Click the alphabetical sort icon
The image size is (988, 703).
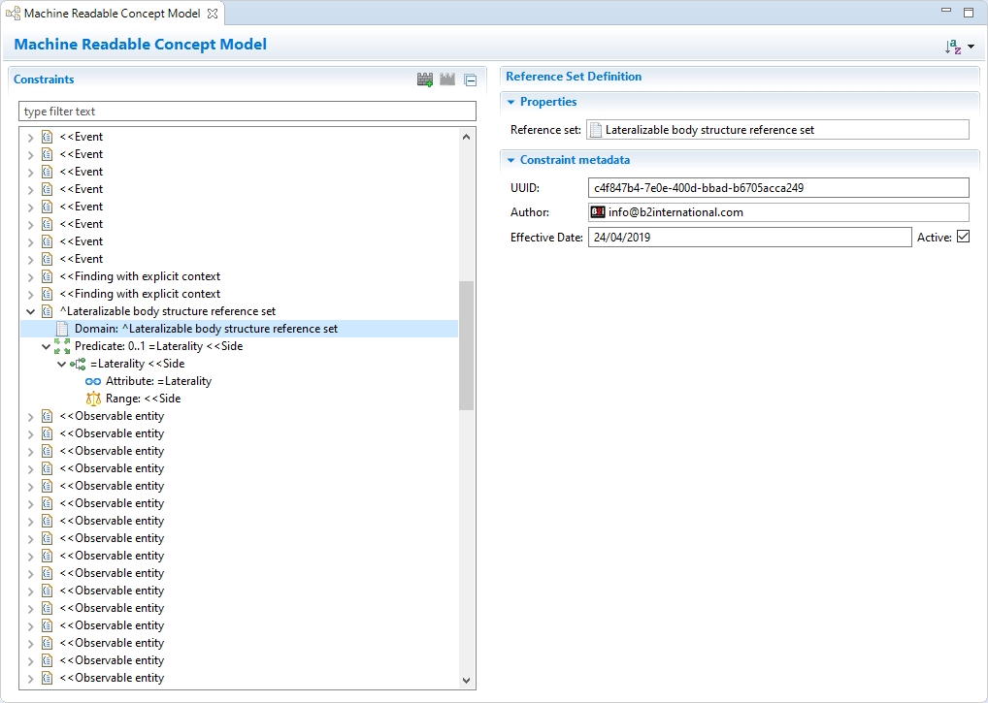[x=952, y=47]
